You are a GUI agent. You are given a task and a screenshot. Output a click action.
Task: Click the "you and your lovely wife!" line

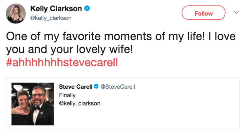69,49
